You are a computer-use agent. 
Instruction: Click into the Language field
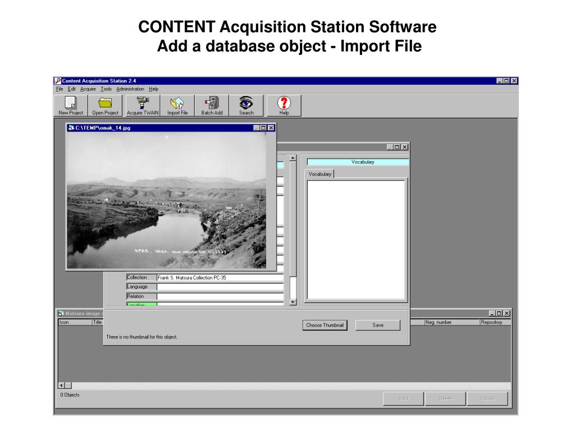click(x=220, y=287)
